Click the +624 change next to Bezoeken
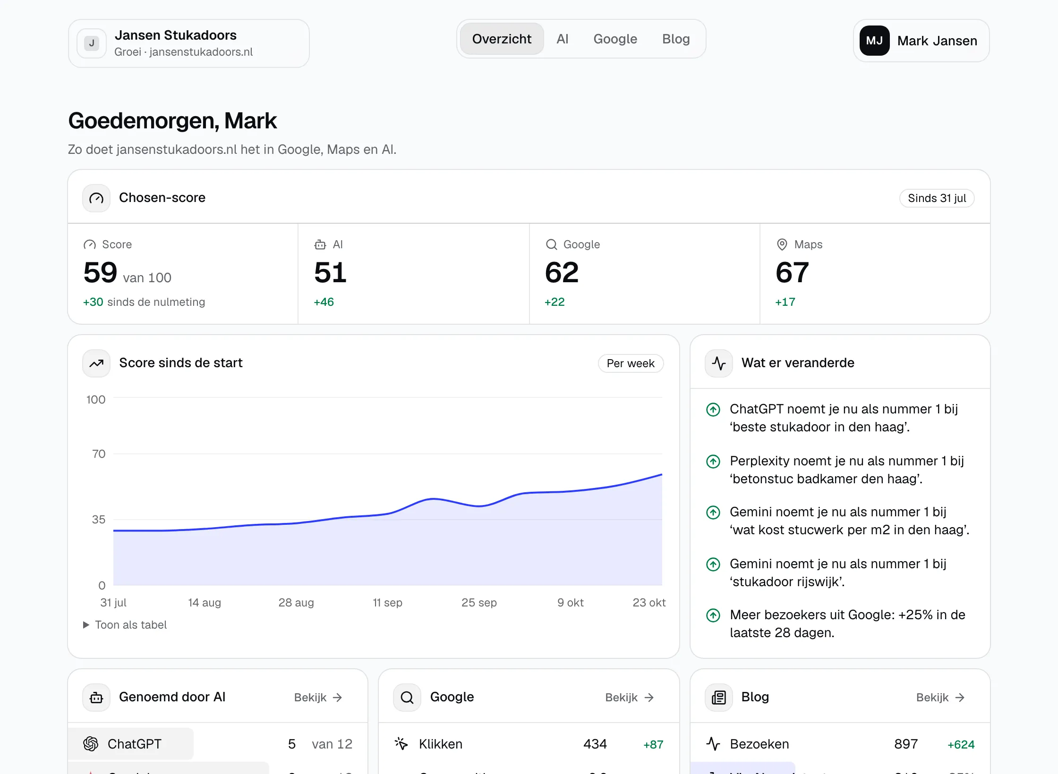Viewport: 1058px width, 774px height. (961, 744)
